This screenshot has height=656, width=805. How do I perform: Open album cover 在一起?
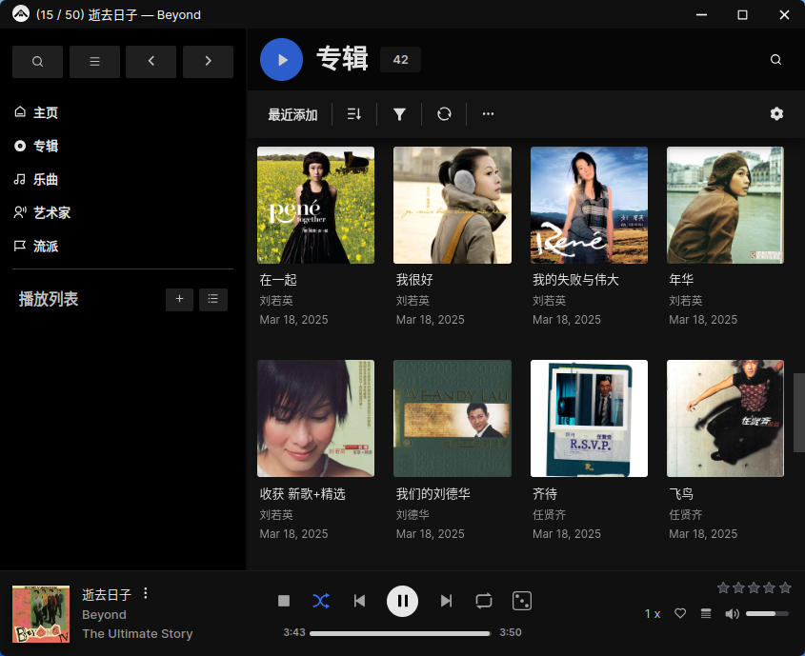(315, 205)
